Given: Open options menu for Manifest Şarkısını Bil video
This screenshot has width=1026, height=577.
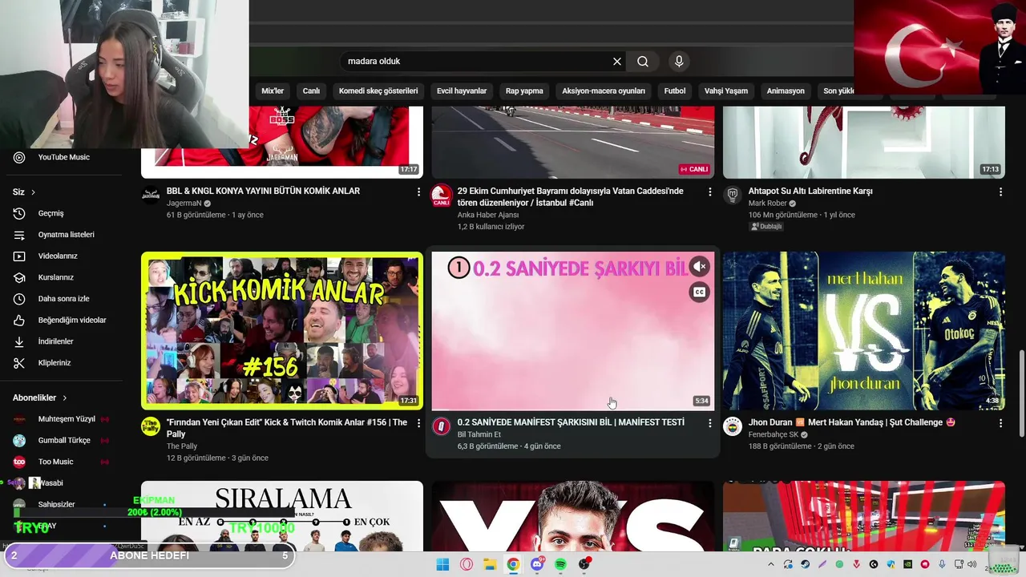Looking at the screenshot, I should [709, 423].
